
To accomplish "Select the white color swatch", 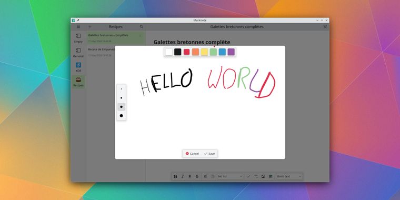I will point(169,52).
